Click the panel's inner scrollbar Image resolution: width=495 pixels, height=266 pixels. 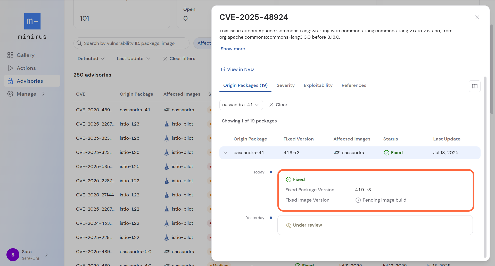485,167
